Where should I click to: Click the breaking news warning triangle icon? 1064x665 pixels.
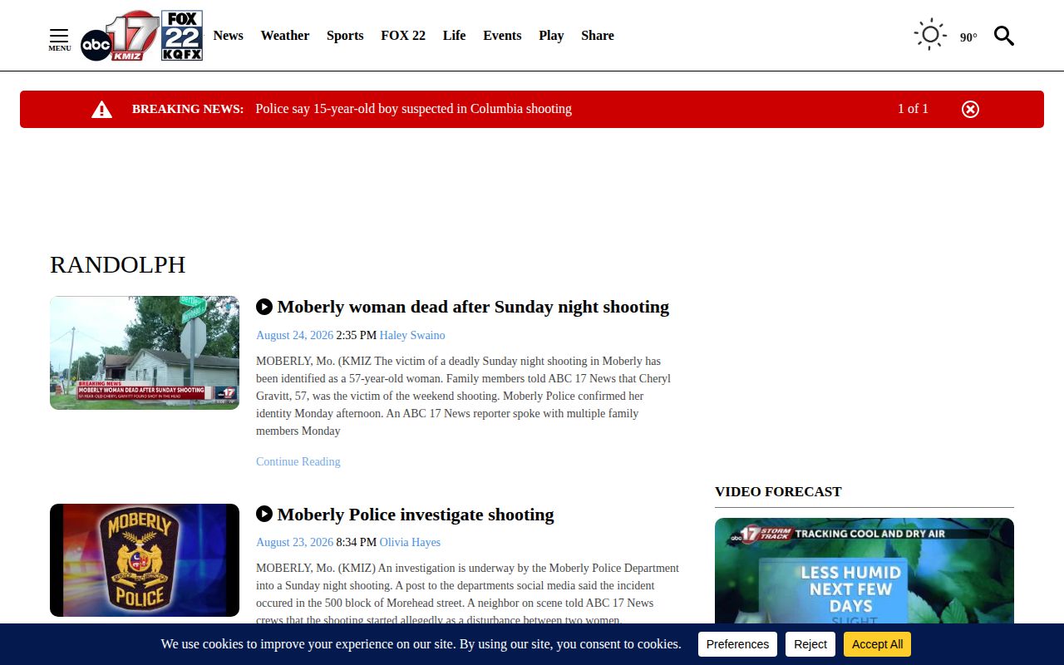(101, 109)
